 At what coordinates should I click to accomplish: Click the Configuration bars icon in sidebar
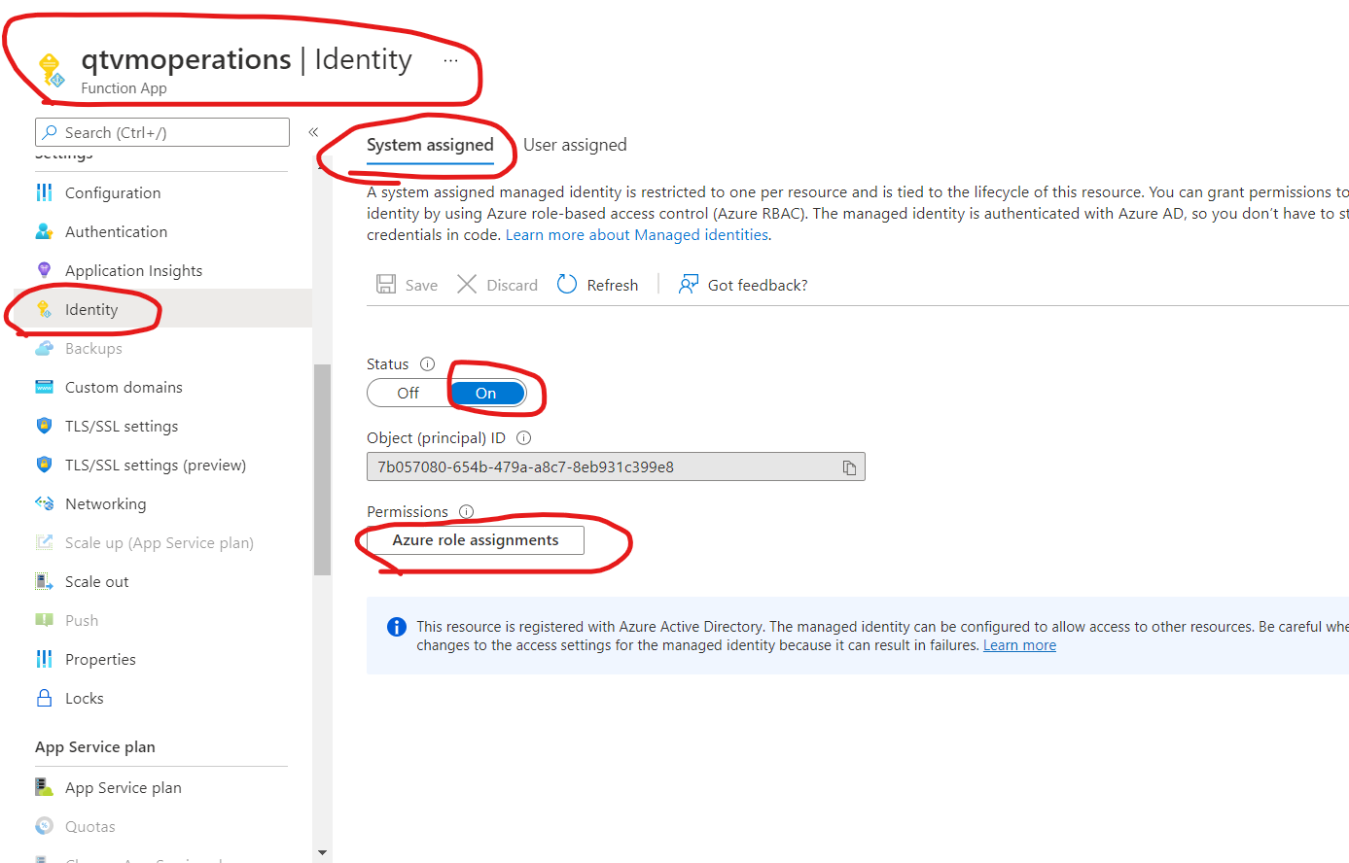pos(44,192)
